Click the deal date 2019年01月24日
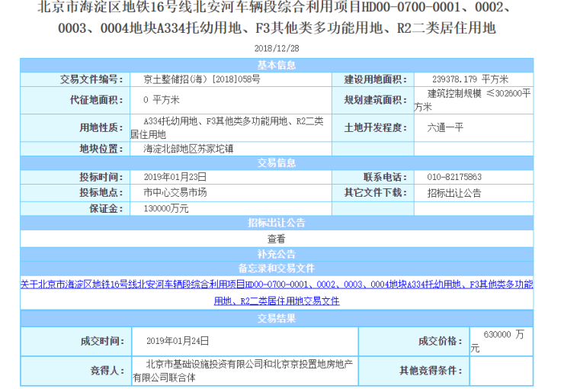 coord(177,342)
